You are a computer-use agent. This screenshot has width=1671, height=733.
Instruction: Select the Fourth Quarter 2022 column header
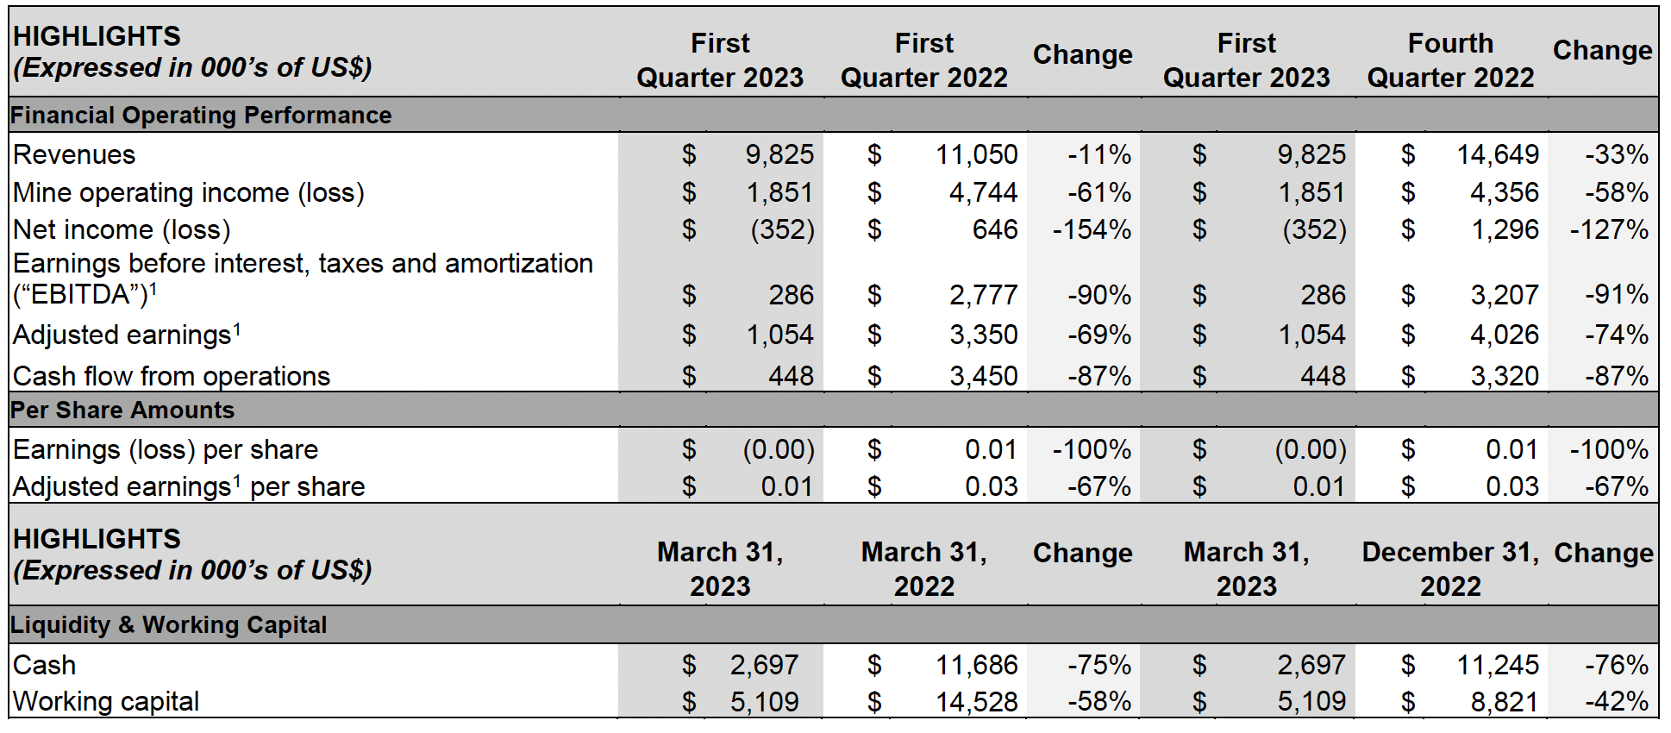click(1450, 60)
